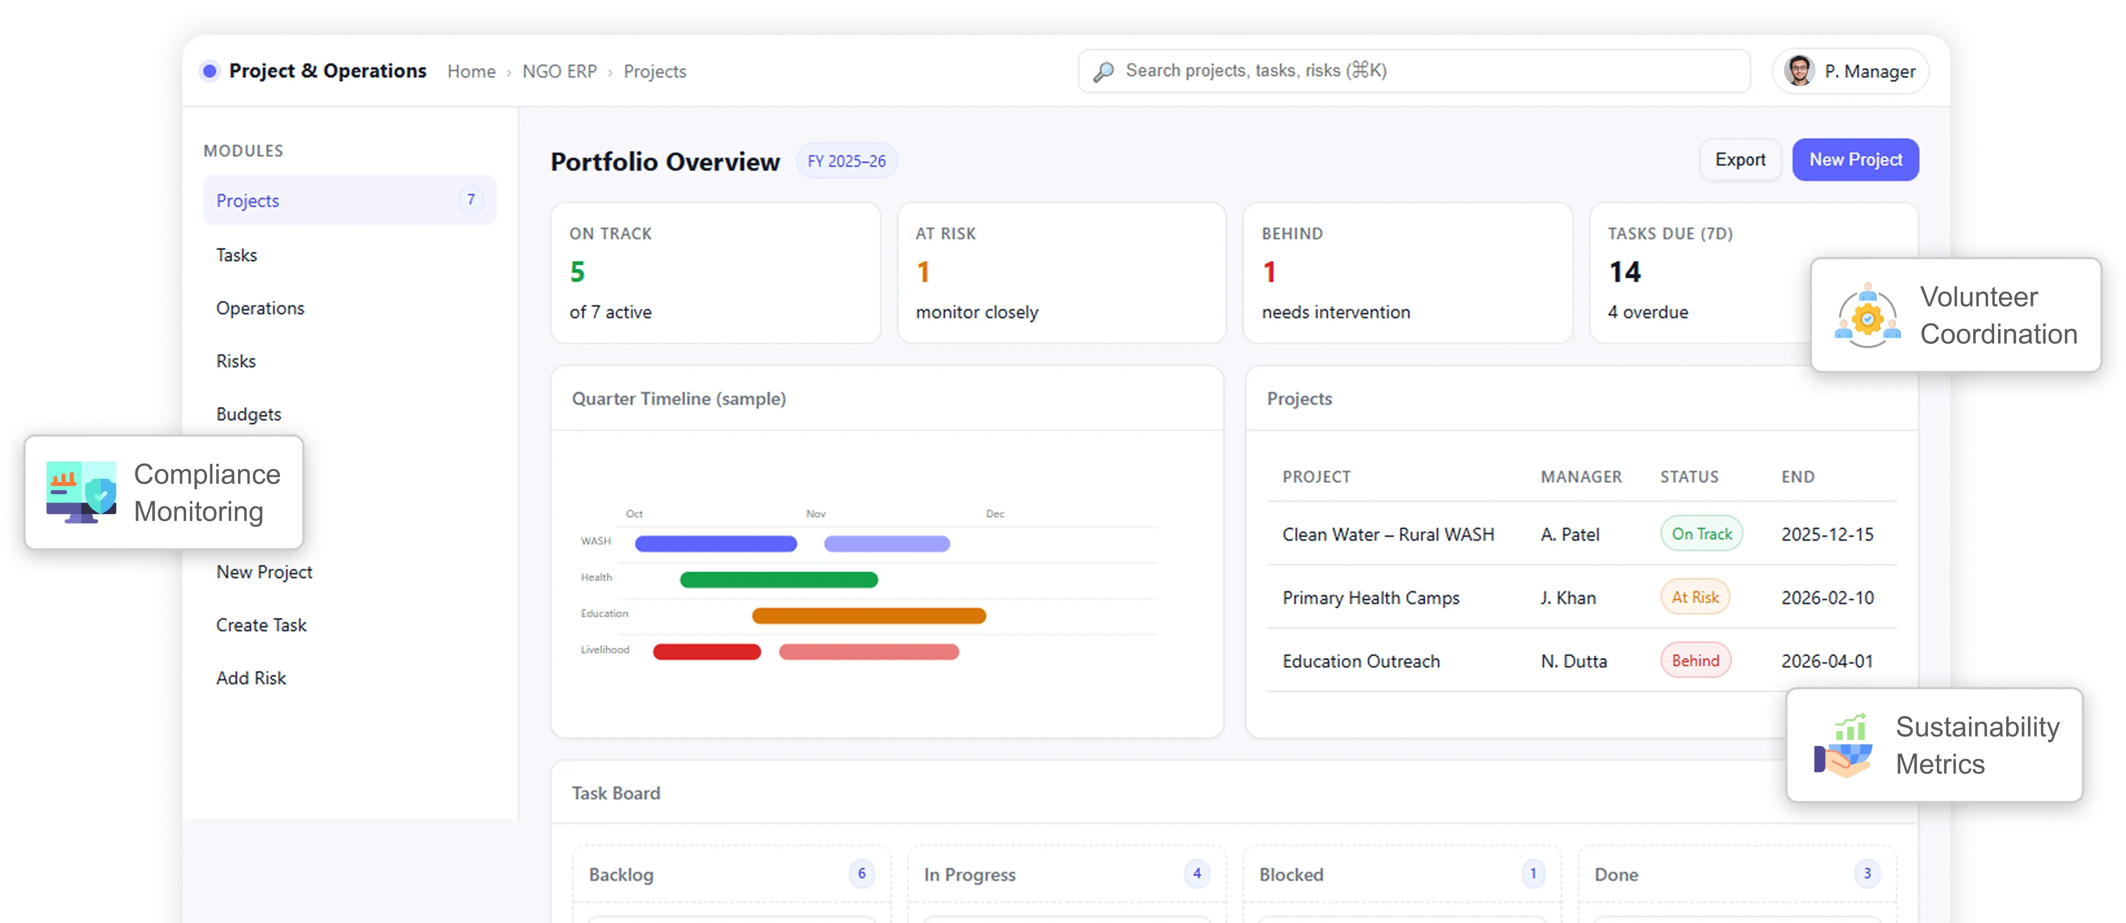
Task: Toggle the On Track status badge for Clean Water
Action: pos(1702,534)
